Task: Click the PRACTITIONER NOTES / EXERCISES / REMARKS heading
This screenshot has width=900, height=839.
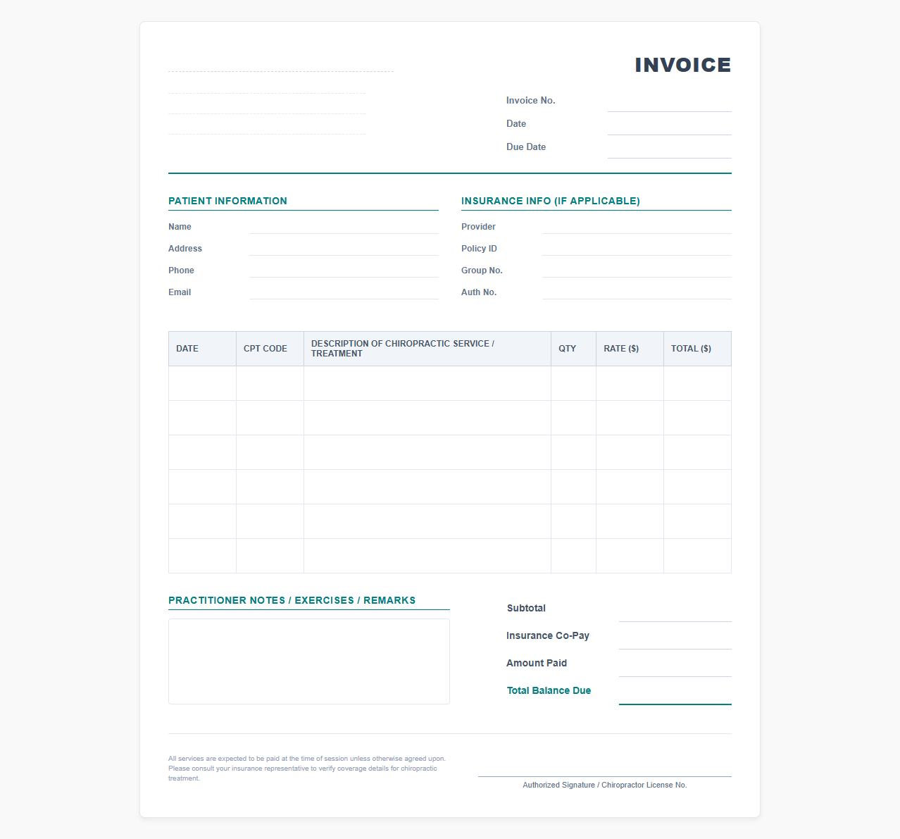Action: tap(292, 600)
